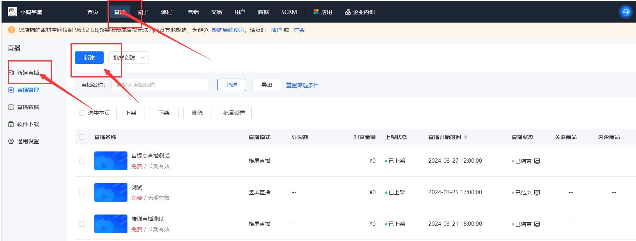Click screen icon beside 已结束 for 自提点直播测试
636x241 pixels.
[x=537, y=161]
